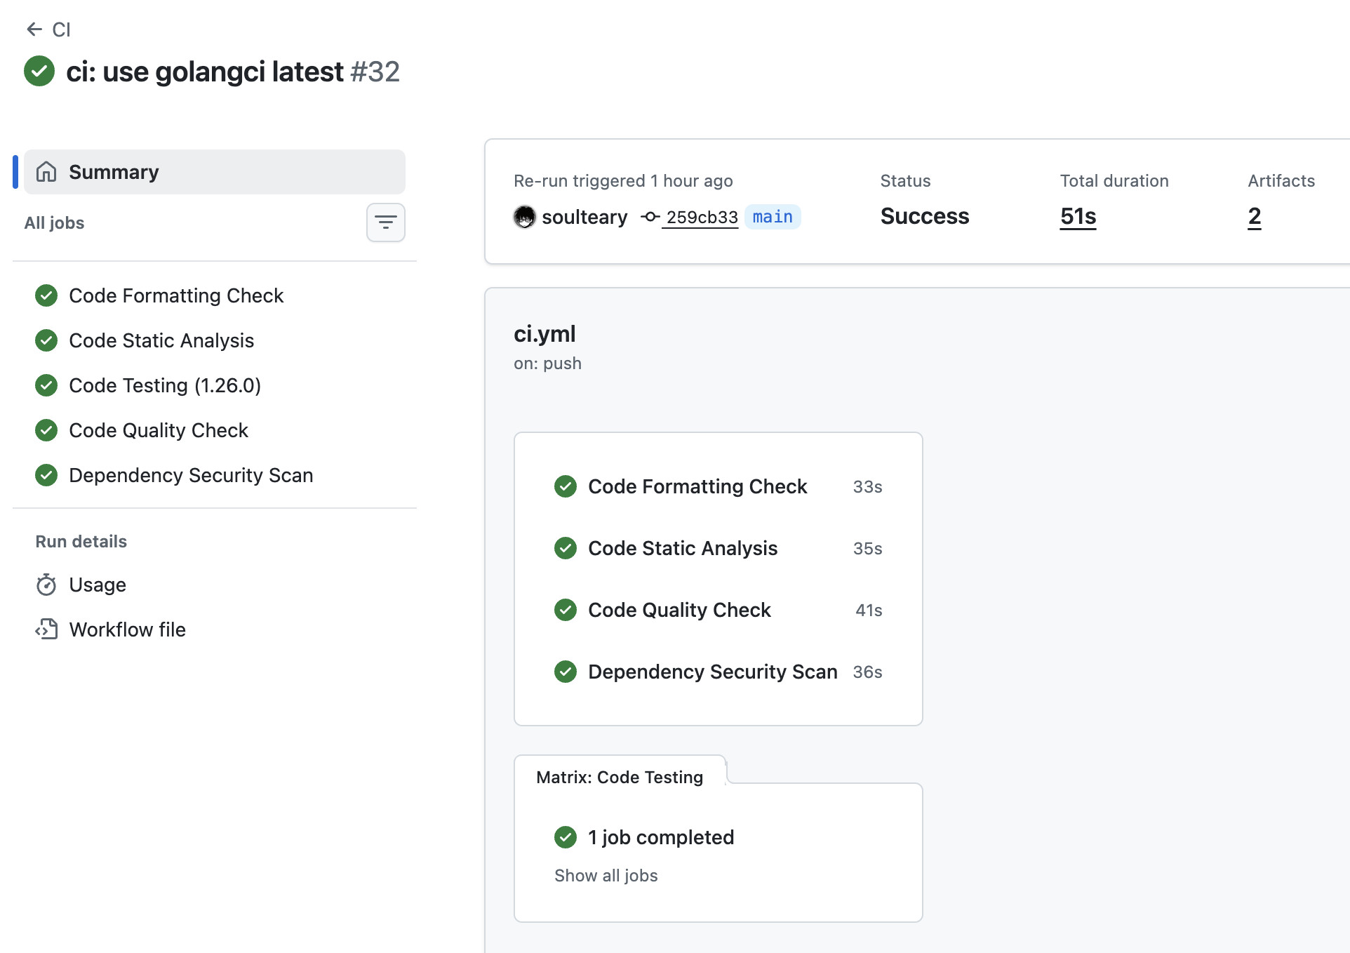Click the main branch badge
Image resolution: width=1350 pixels, height=953 pixels.
coord(772,217)
